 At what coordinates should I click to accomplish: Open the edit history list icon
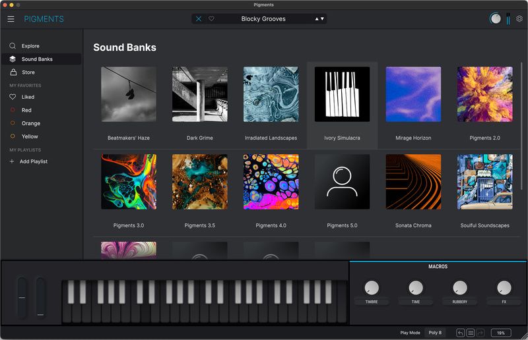click(471, 333)
